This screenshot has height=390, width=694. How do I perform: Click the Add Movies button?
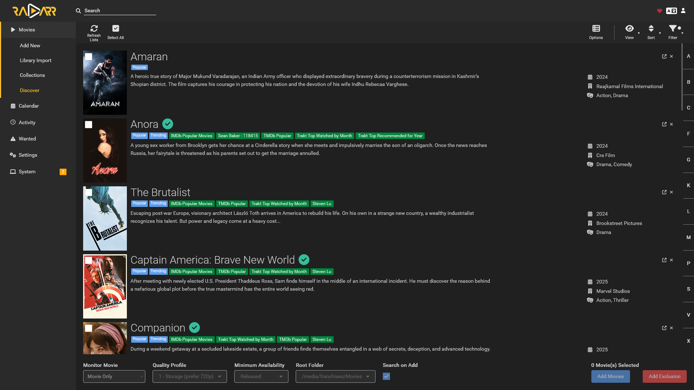611,376
